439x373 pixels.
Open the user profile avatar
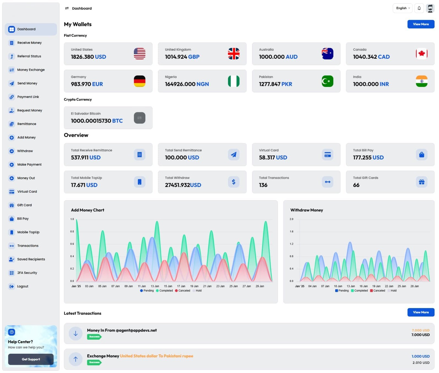(430, 8)
